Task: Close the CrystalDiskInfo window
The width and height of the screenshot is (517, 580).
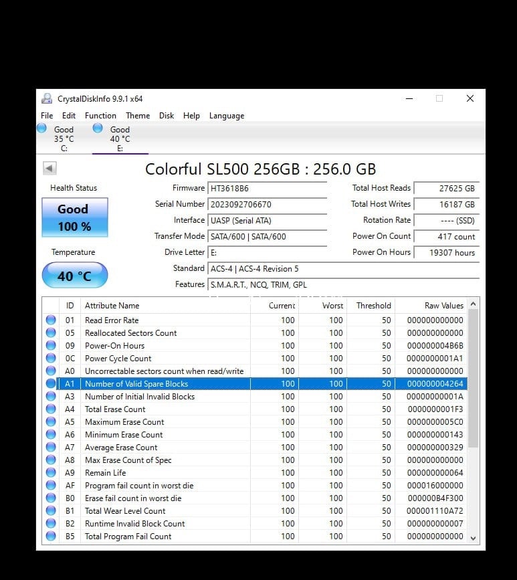Action: click(x=470, y=98)
